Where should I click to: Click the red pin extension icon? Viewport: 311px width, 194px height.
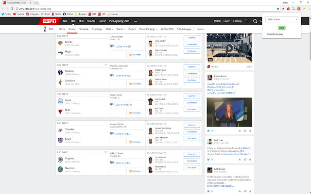(x=283, y=9)
